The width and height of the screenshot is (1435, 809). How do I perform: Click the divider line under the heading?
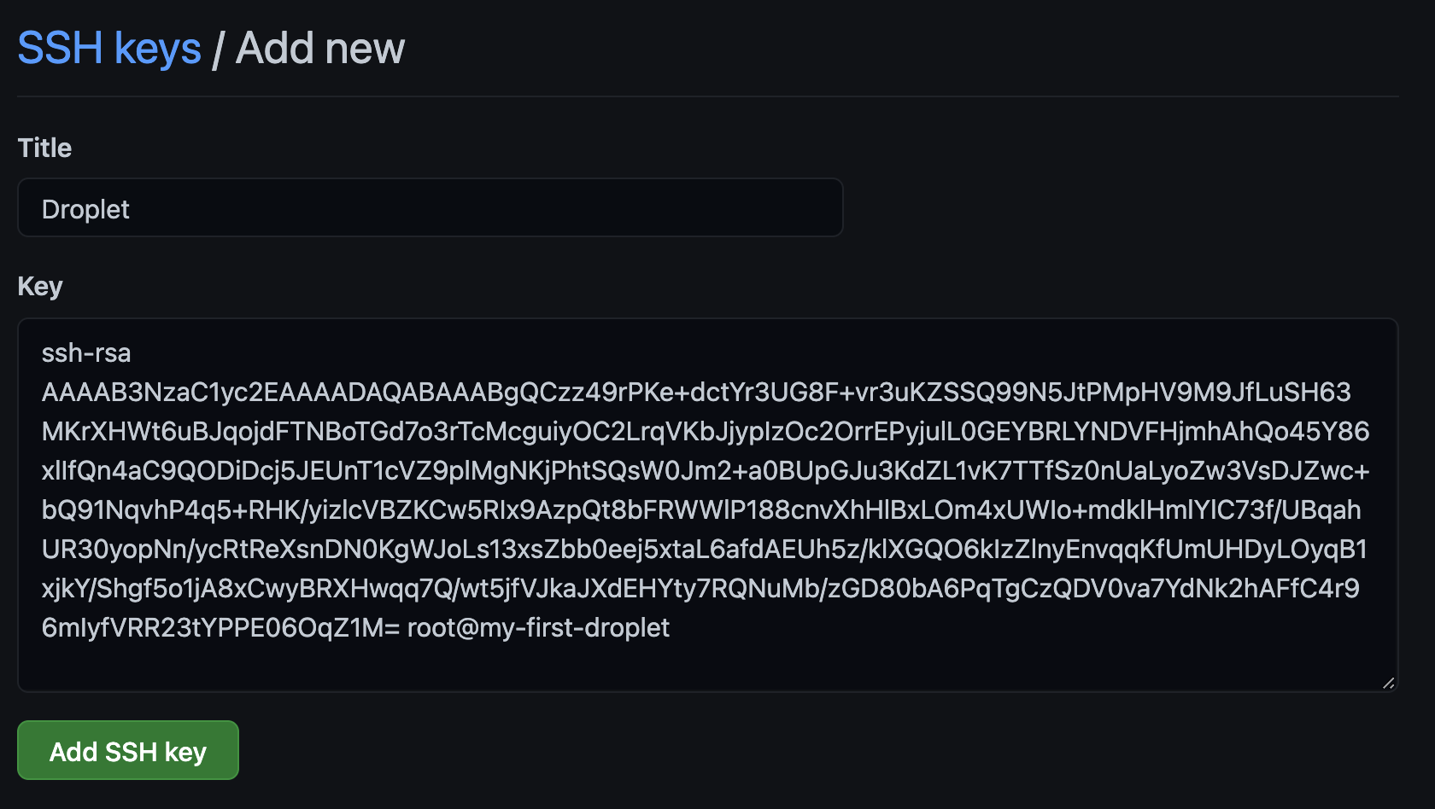[707, 96]
